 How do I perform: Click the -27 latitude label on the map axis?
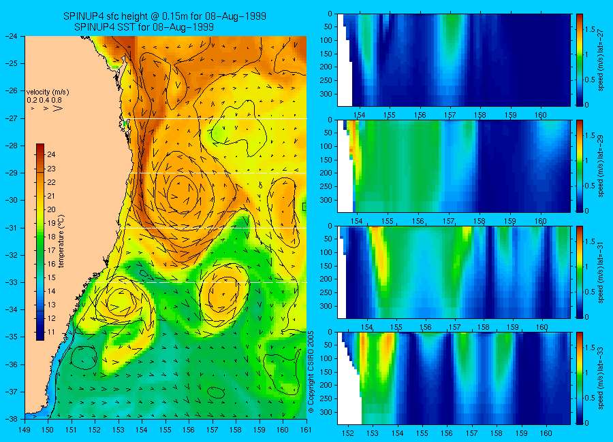click(12, 118)
